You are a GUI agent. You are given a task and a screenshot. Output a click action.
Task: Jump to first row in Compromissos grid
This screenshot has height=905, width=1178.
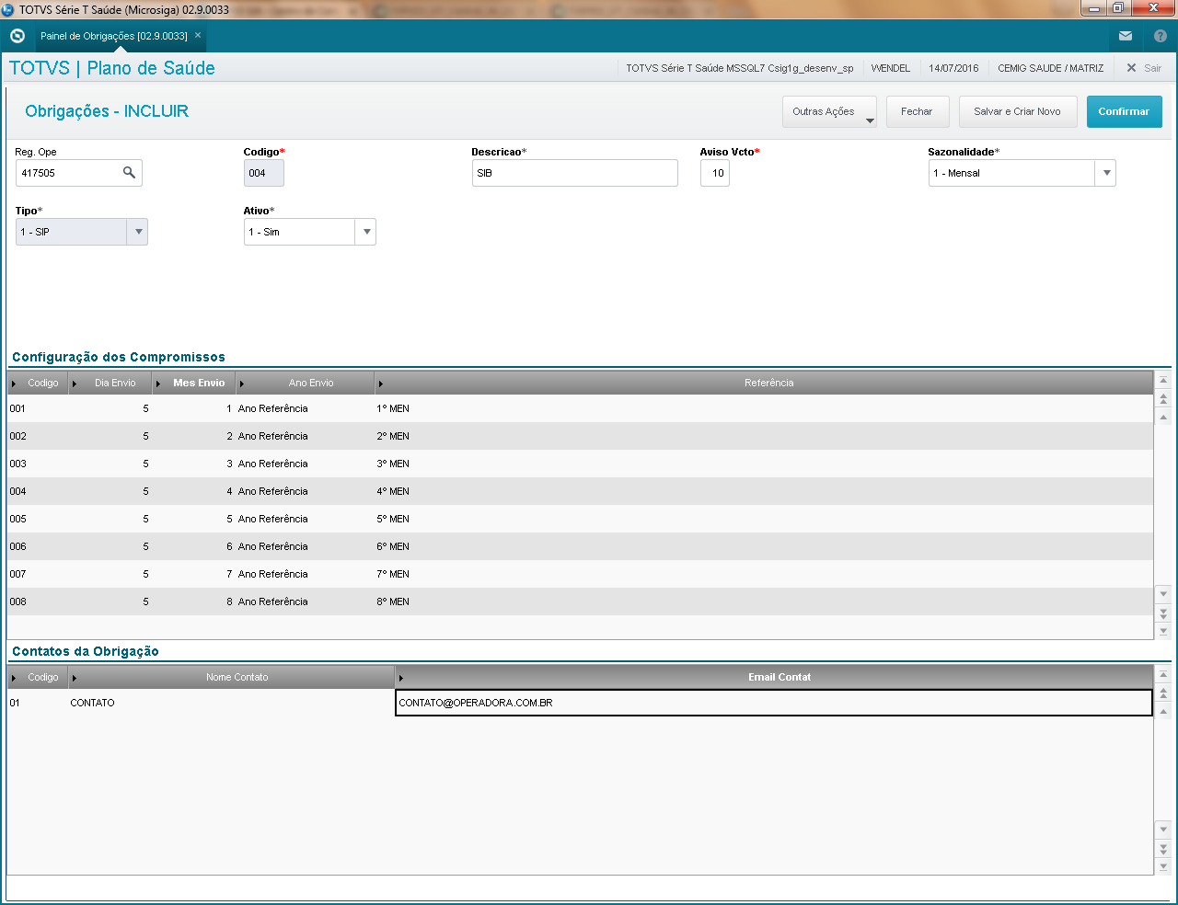(x=1163, y=381)
